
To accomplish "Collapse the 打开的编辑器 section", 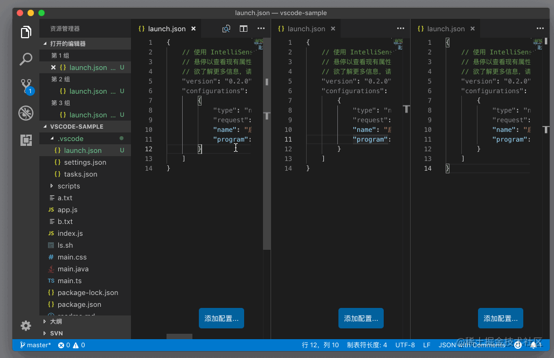I will (45, 44).
